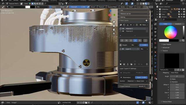Click the sphere preview icon above material list

coord(124,25)
